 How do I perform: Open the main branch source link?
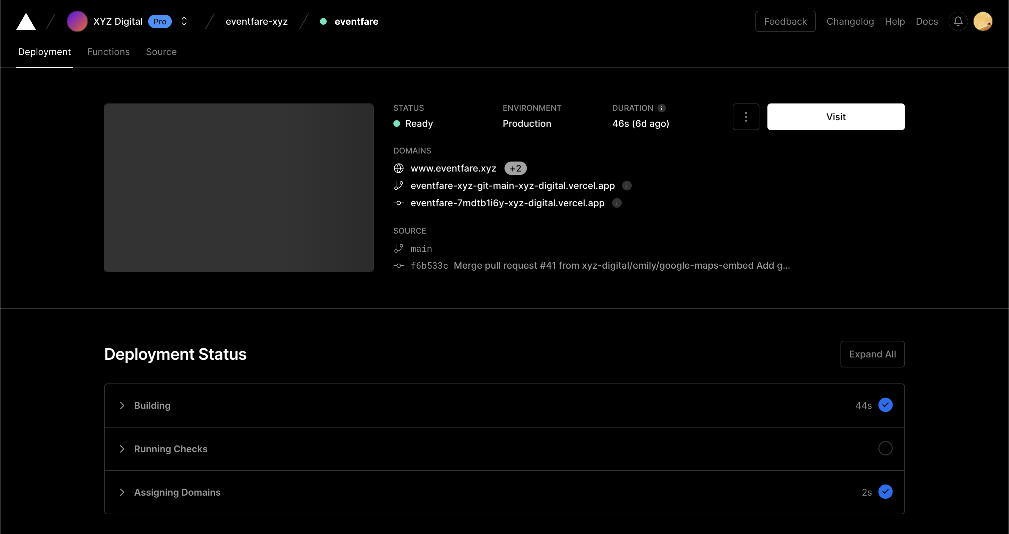coord(421,249)
